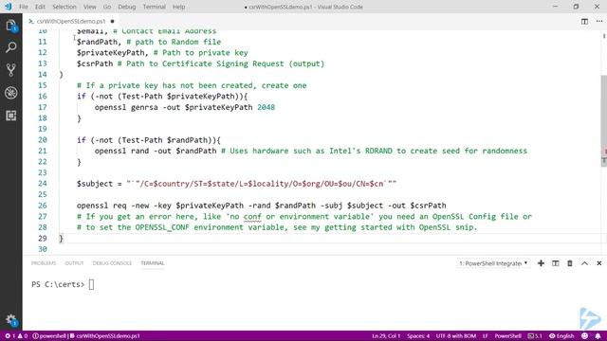
Task: Click line number 17 in gutter
Action: pyautogui.click(x=42, y=107)
